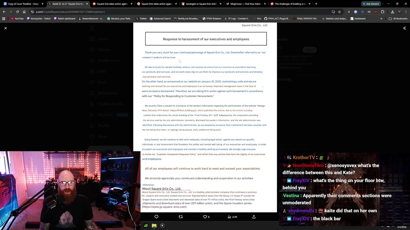Click xhydrowolfx username in chat

(x=301, y=211)
